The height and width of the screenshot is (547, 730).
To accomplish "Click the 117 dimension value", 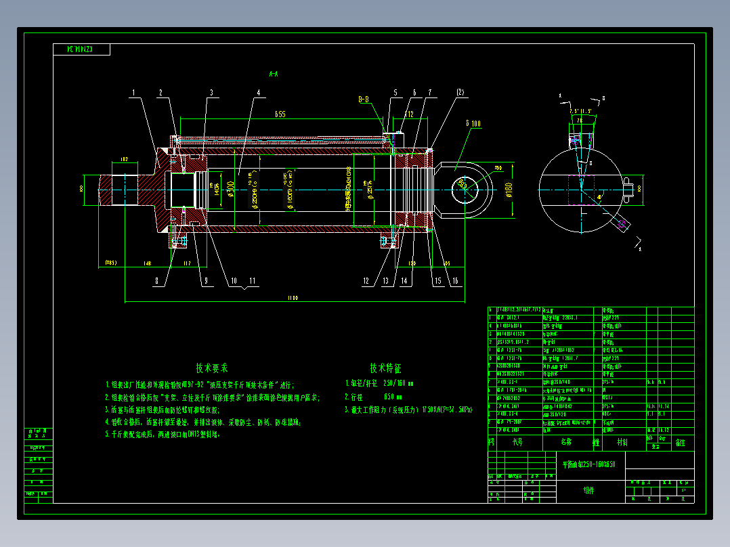I will (x=187, y=263).
